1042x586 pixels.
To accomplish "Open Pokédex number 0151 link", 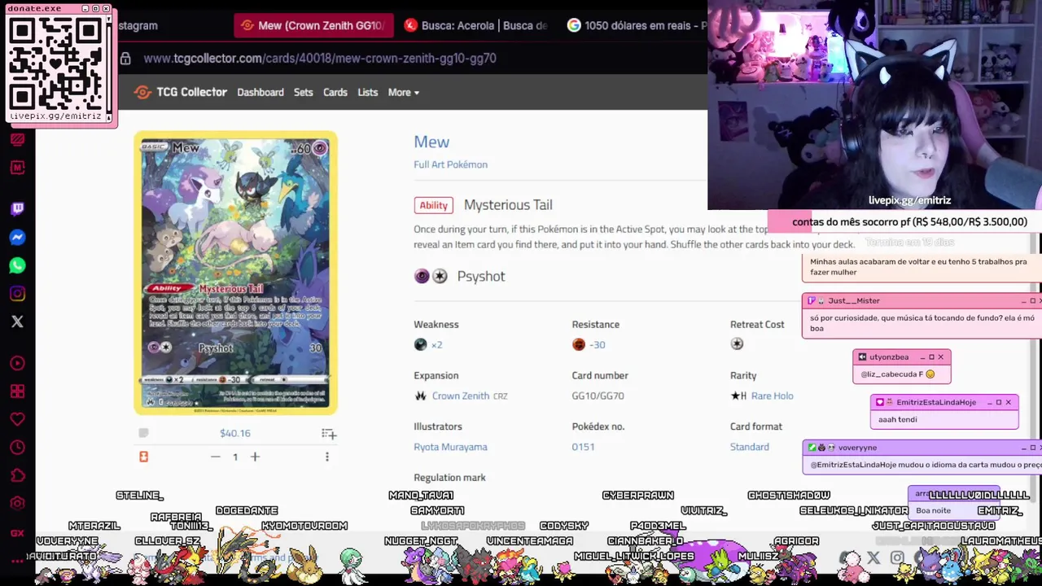I will point(583,447).
